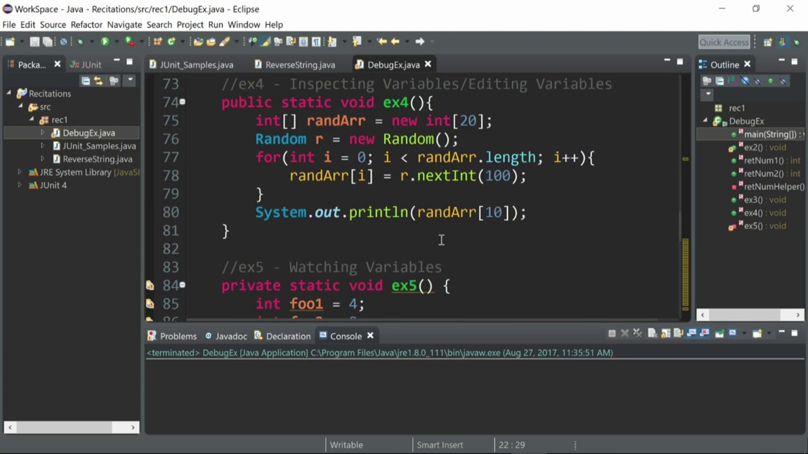Toggle Hide Fields in Outline toolbar
808x454 pixels.
pyautogui.click(x=745, y=81)
